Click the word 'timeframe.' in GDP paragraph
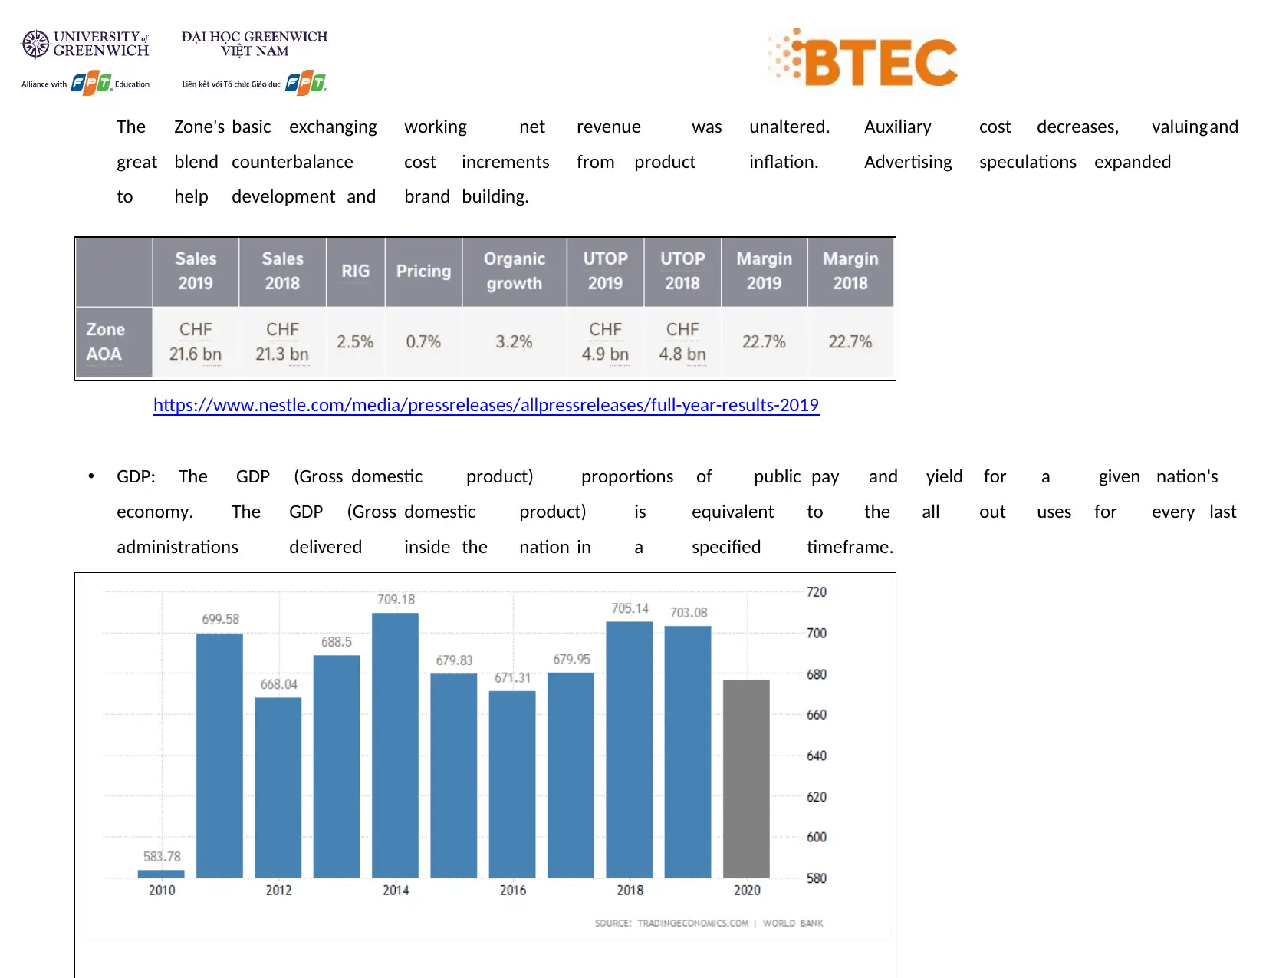This screenshot has width=1266, height=978. point(850,547)
